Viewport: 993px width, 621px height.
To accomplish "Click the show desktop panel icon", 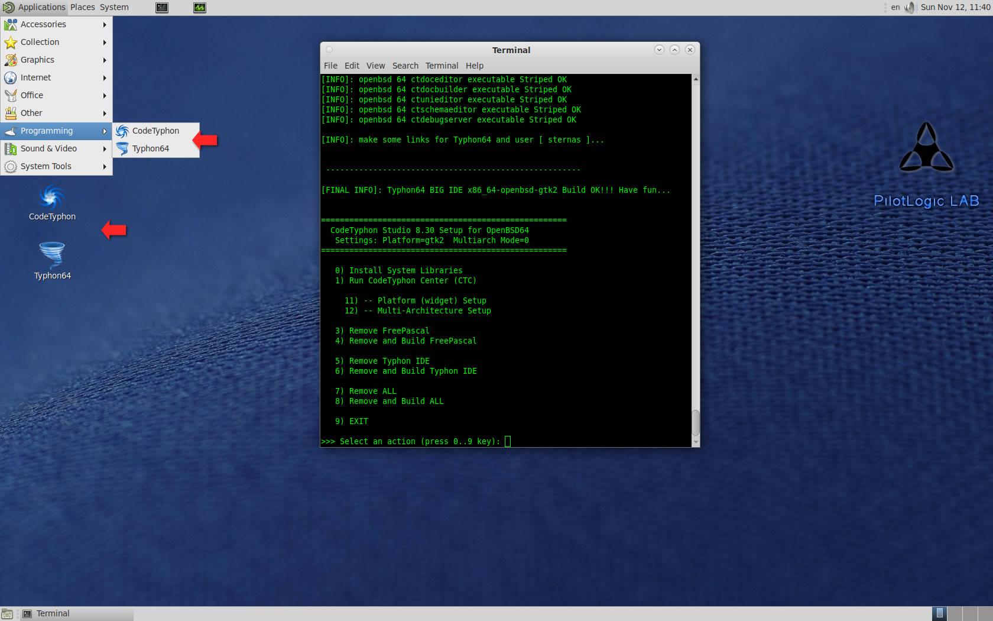I will 7,614.
